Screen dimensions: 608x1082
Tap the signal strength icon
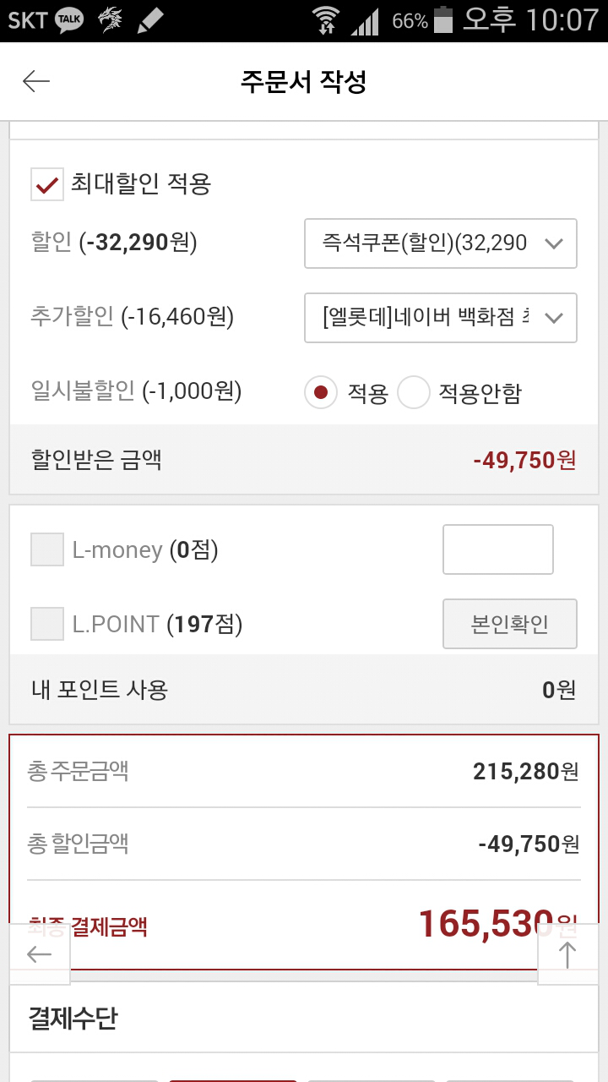[365, 20]
